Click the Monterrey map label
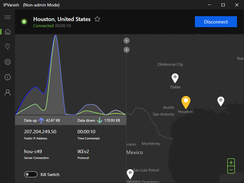Screen dimensions: 244x183 (151, 143)
